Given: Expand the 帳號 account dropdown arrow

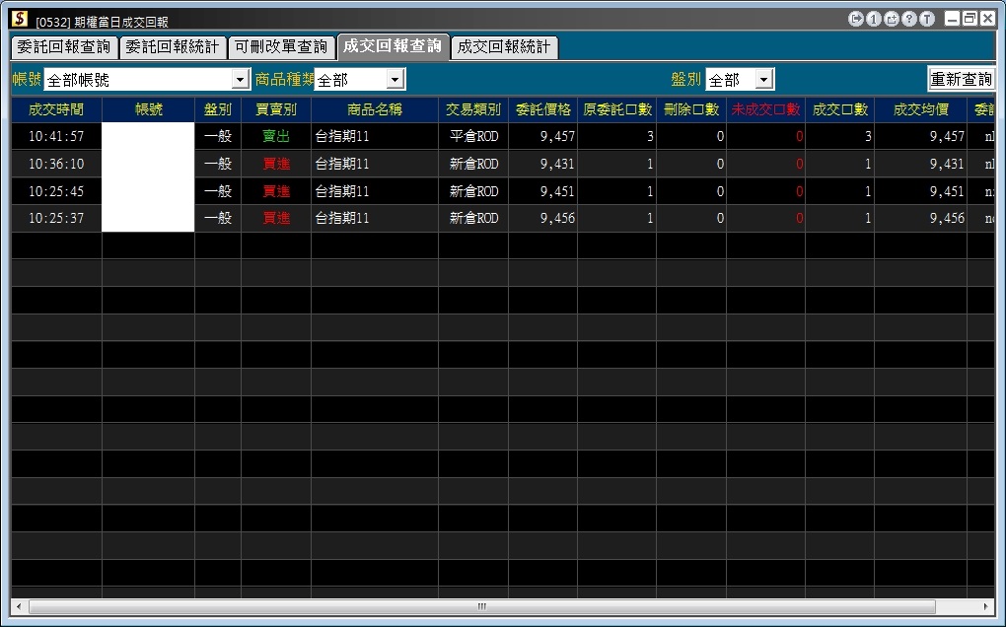Looking at the screenshot, I should [240, 80].
